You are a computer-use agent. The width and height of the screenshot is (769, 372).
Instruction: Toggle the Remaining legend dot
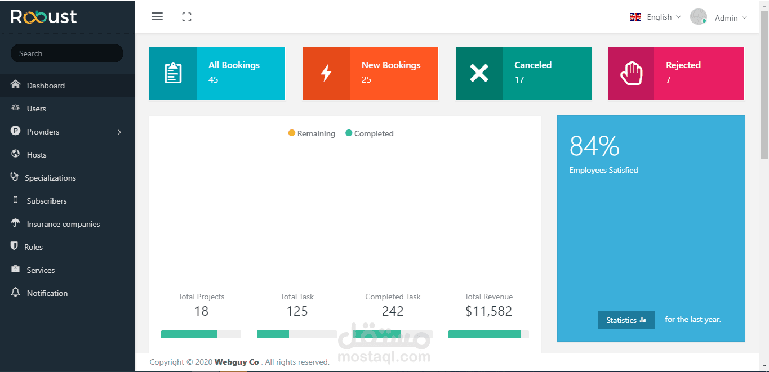click(x=292, y=133)
